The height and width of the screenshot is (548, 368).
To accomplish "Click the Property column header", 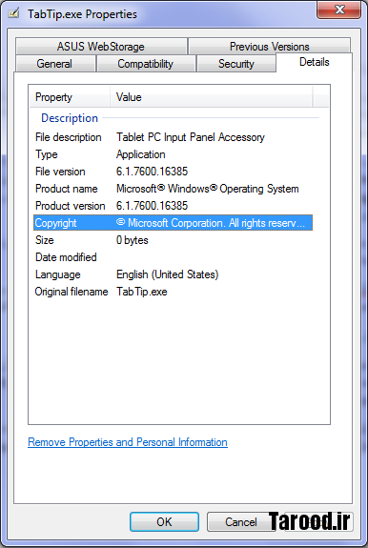I will tap(70, 97).
